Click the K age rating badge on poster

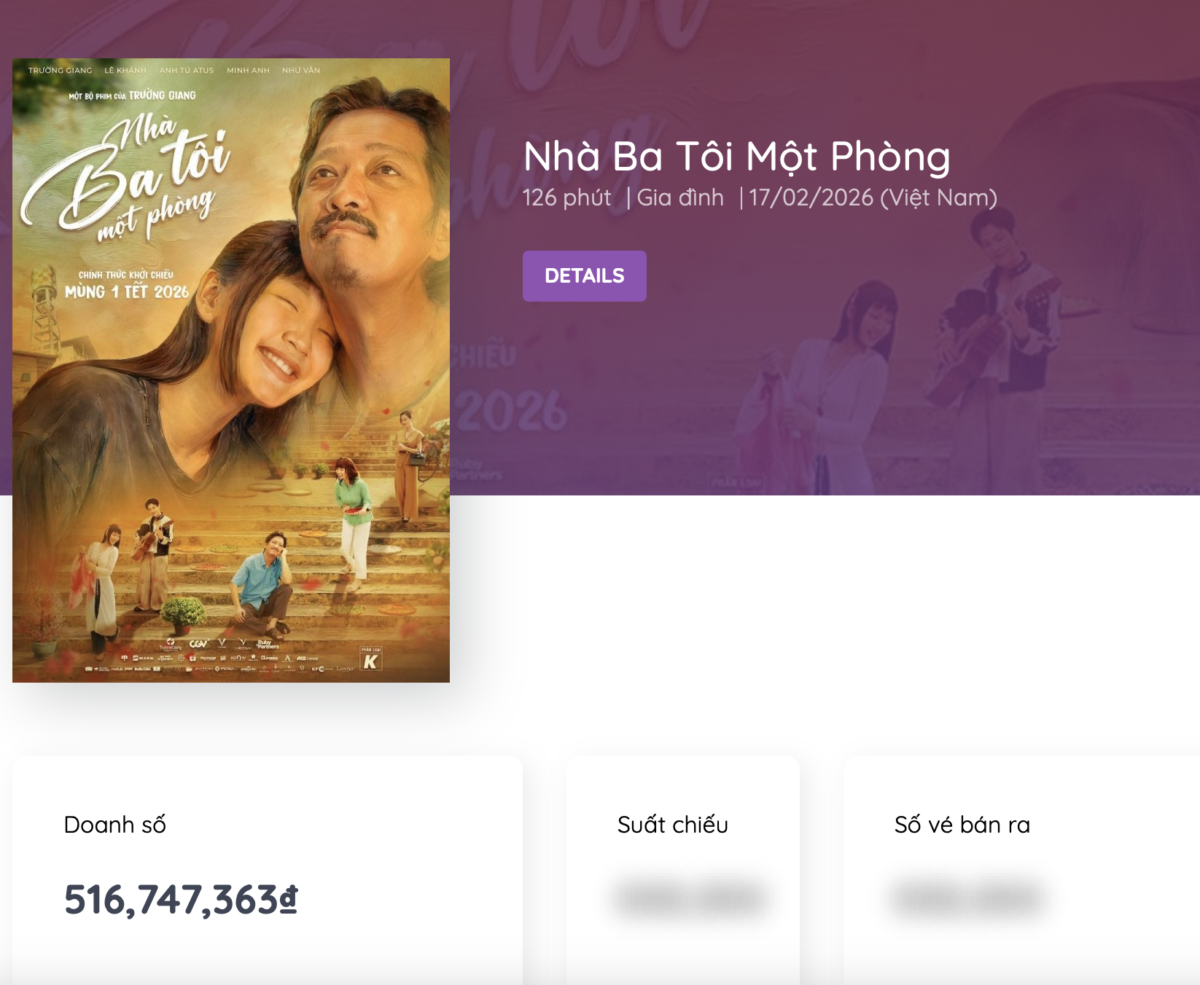371,660
